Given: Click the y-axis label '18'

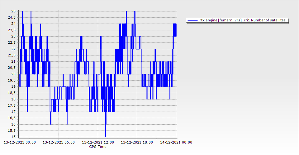Looking at the screenshot, I should (13, 99).
